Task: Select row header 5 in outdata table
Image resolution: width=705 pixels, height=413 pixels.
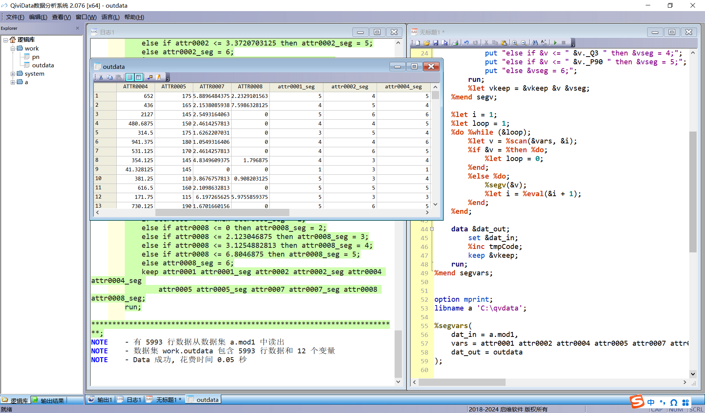Action: tap(105, 133)
